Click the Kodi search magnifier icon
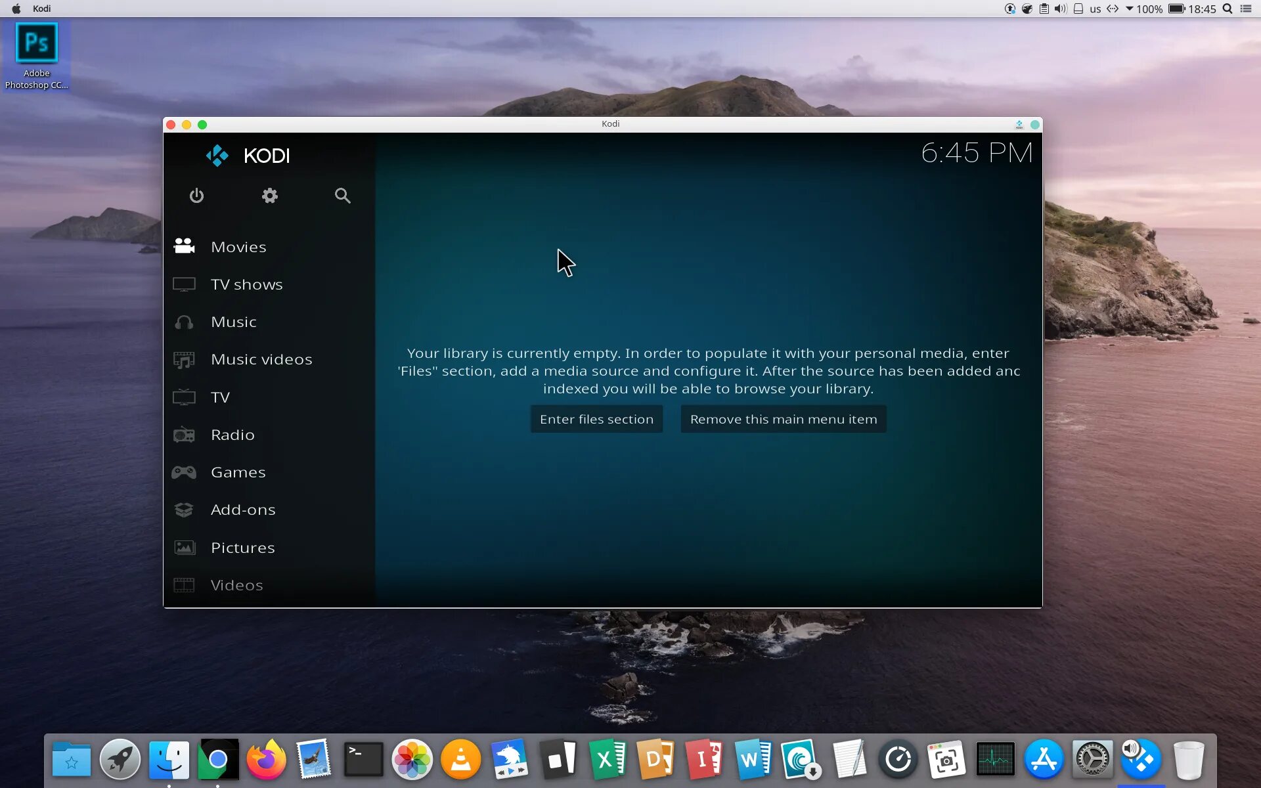 pos(342,196)
